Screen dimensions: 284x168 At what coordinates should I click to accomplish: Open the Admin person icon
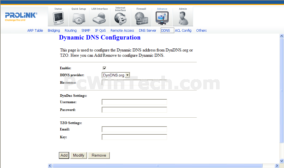(x=183, y=18)
